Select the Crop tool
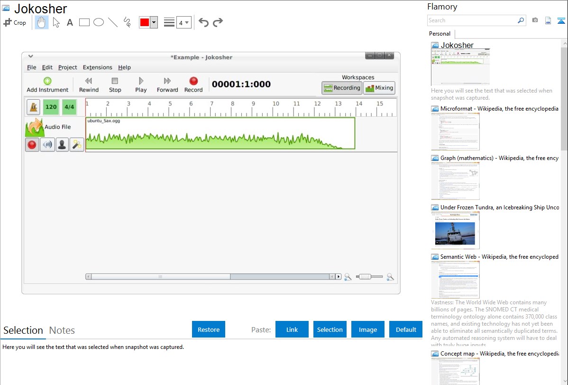This screenshot has width=568, height=385. point(15,22)
